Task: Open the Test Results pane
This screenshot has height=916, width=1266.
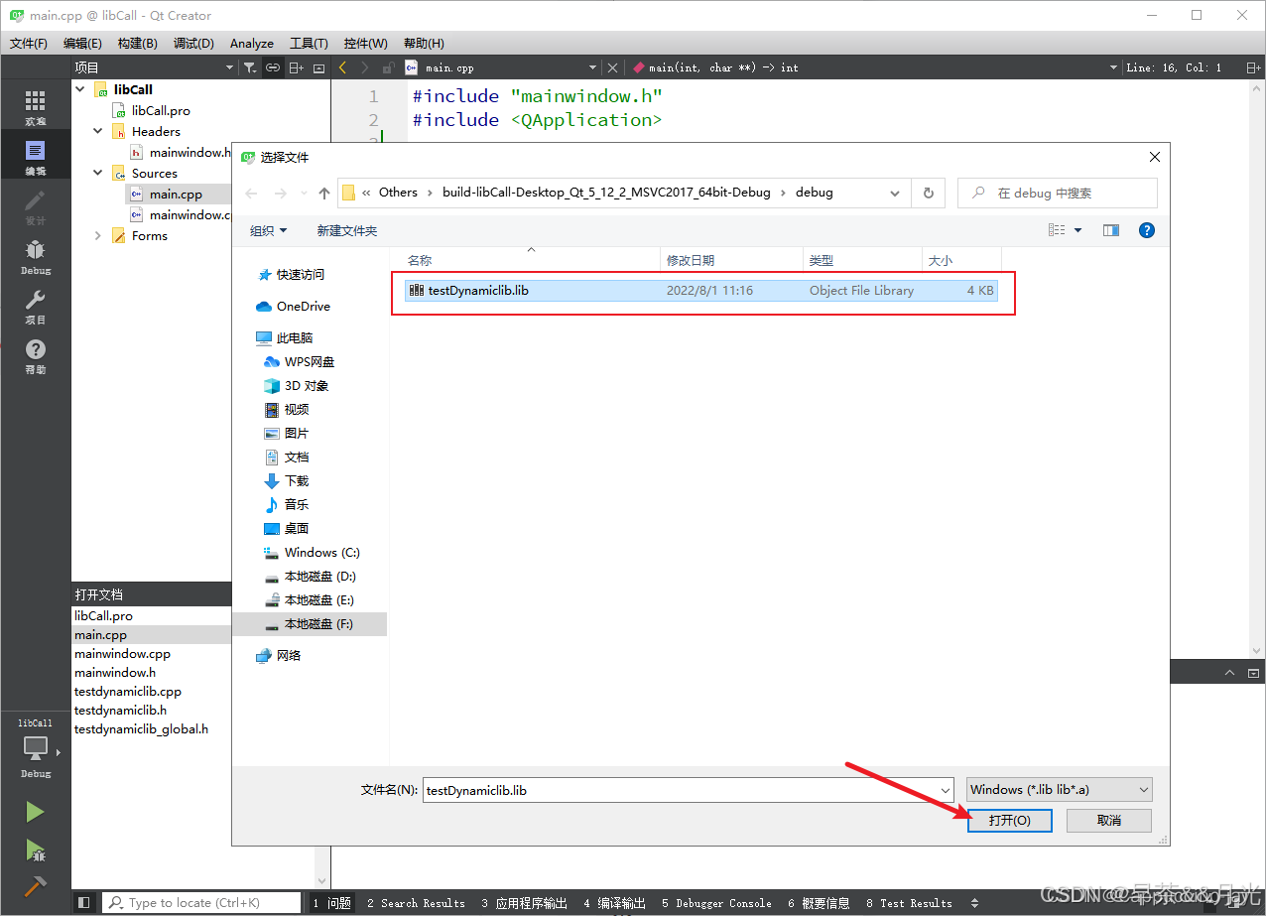Action: coord(908,903)
